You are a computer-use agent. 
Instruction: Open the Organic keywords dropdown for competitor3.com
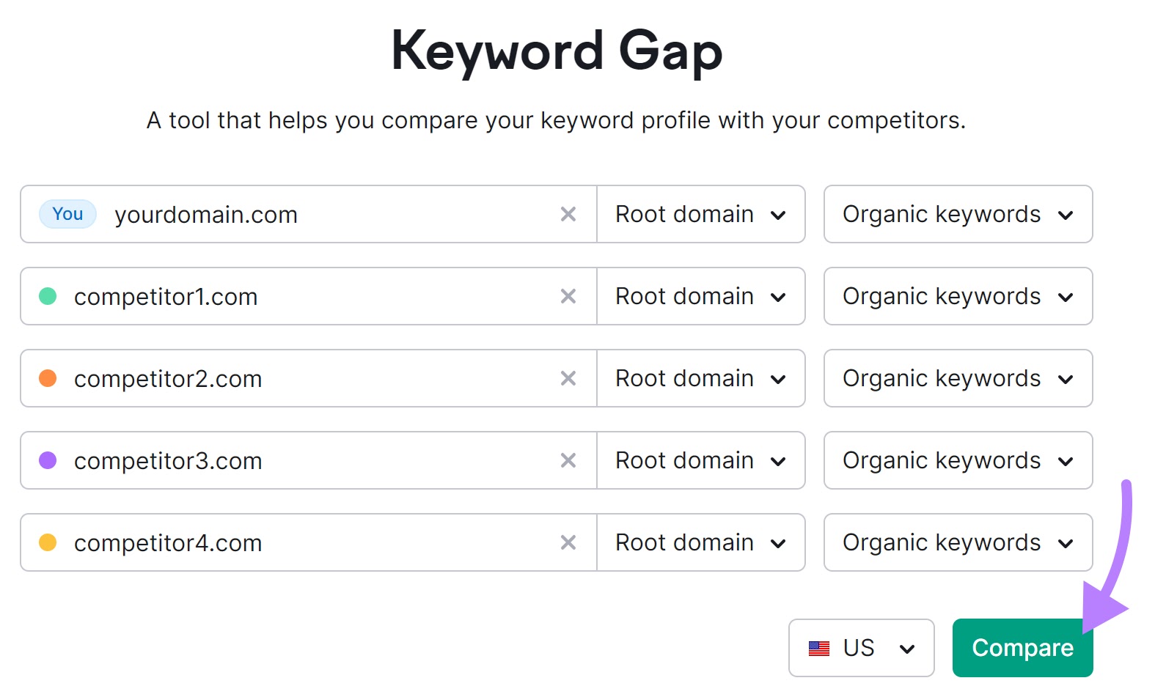coord(957,460)
